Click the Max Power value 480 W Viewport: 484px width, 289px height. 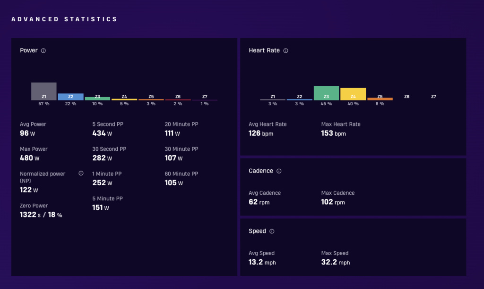click(x=30, y=158)
